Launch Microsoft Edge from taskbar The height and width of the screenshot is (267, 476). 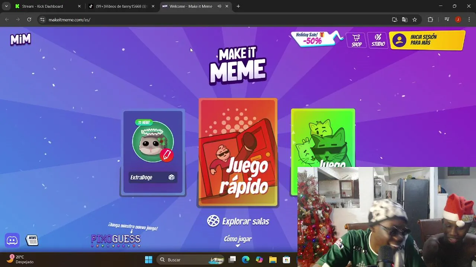click(246, 260)
